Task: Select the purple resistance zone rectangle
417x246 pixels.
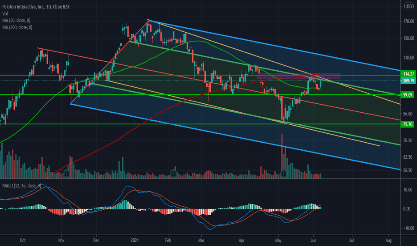Action: (x=298, y=76)
